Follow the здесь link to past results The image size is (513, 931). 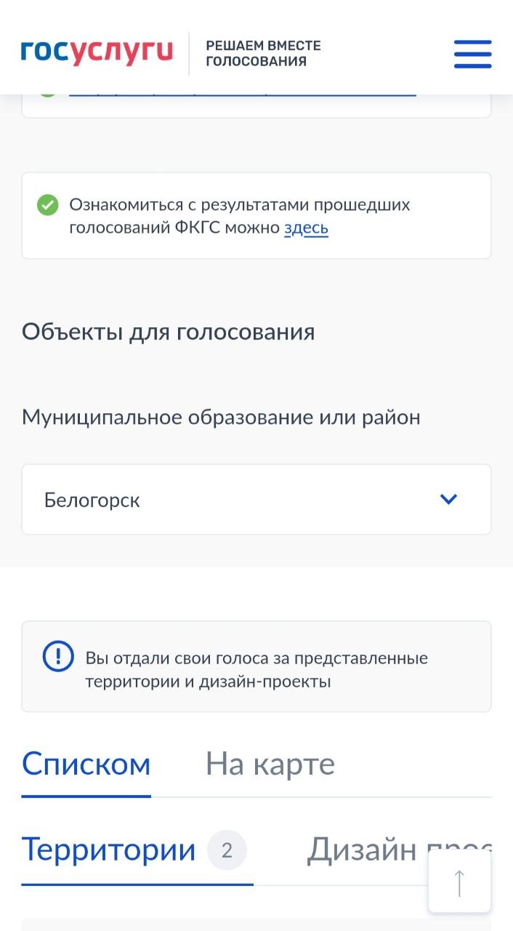306,228
